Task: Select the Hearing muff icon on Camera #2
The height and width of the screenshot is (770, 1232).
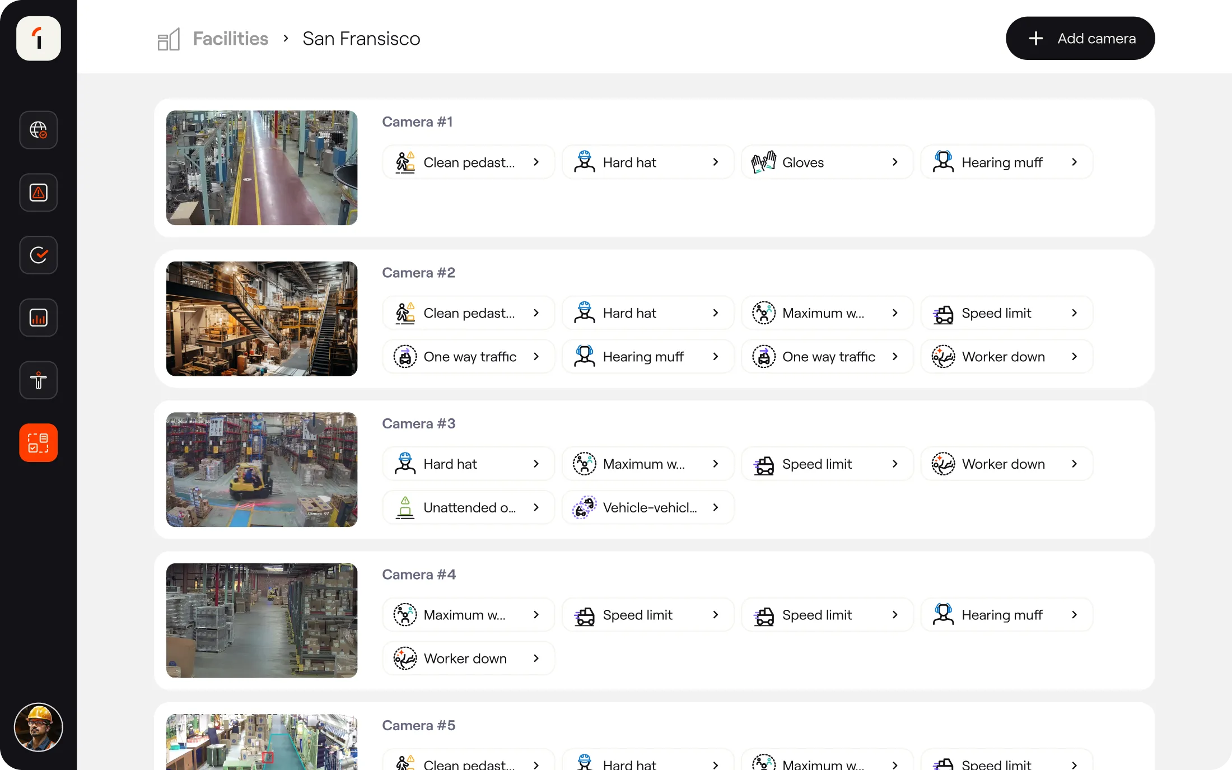Action: 585,356
